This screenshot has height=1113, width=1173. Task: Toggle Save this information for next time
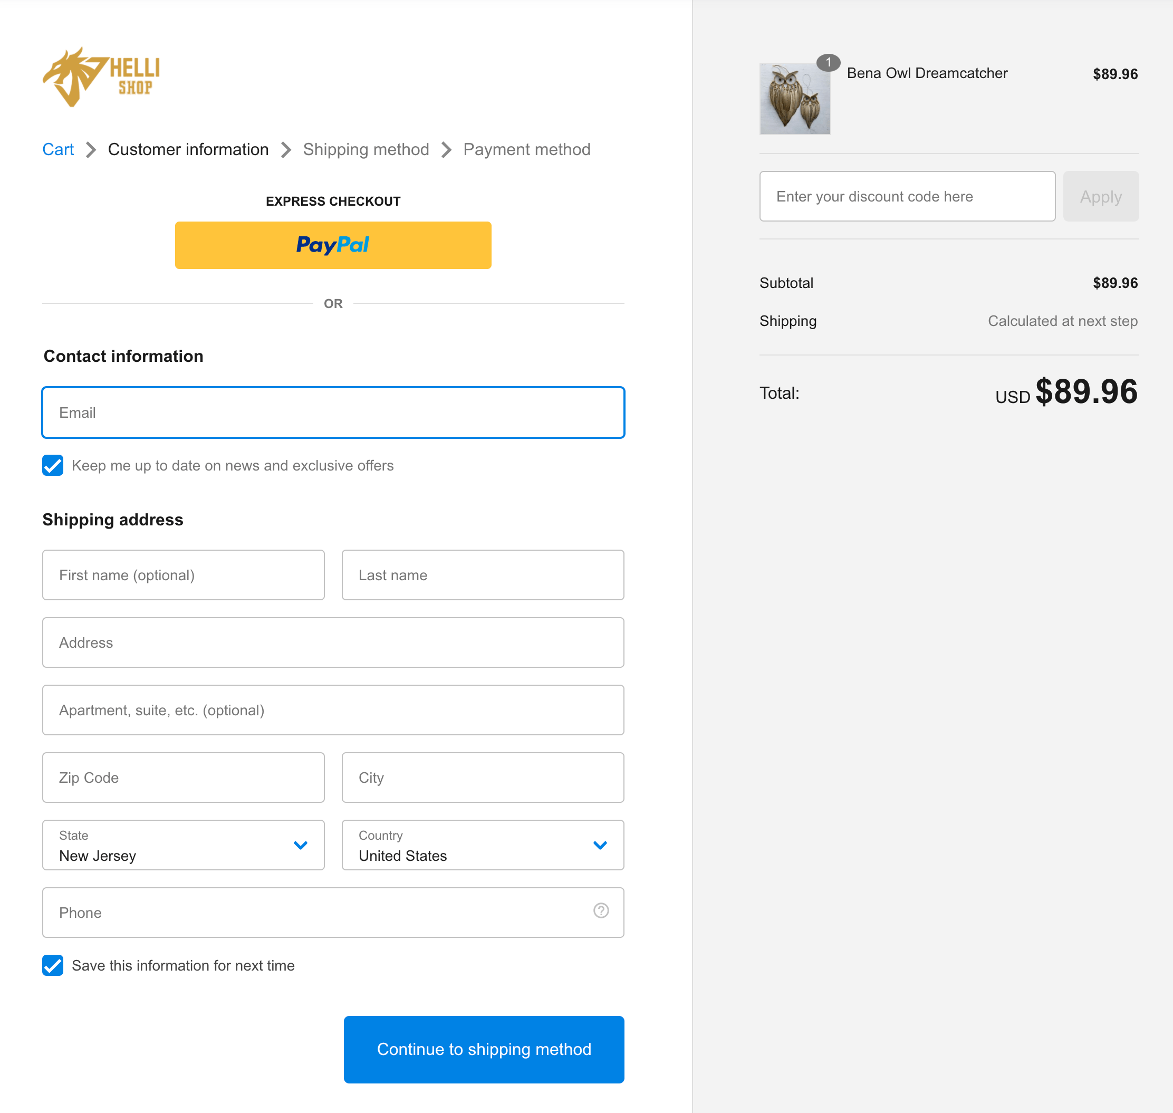(53, 965)
